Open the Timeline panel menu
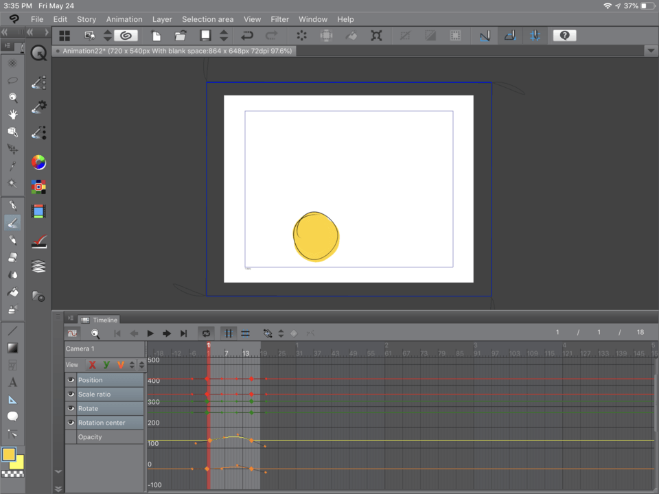 click(71, 319)
